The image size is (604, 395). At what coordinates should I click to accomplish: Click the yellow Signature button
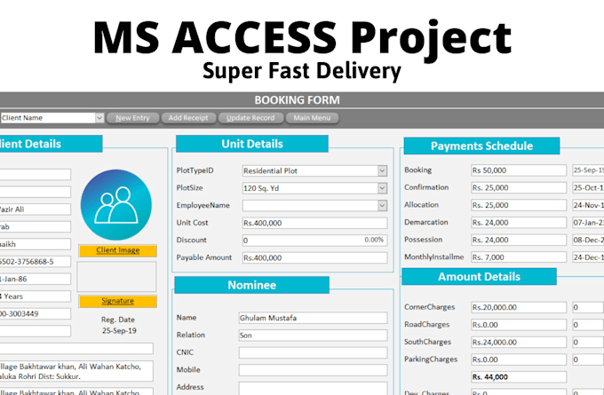pos(118,302)
